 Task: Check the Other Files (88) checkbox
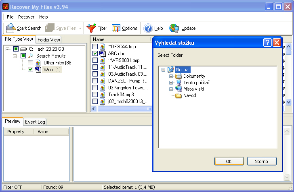pyautogui.click(x=30, y=63)
